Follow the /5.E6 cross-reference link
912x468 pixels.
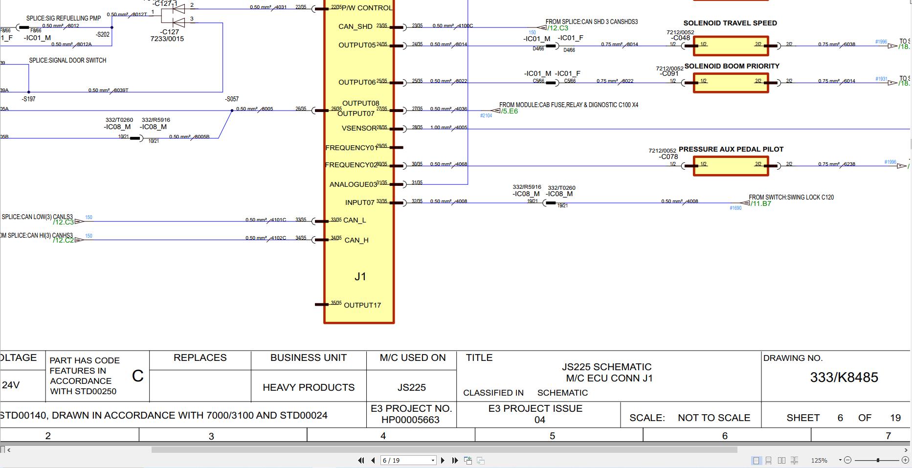tap(510, 111)
